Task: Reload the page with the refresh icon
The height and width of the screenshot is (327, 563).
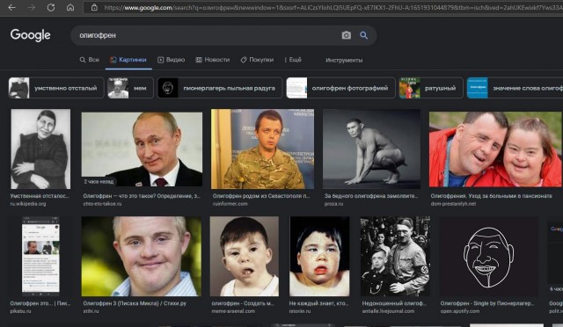Action: click(x=51, y=7)
